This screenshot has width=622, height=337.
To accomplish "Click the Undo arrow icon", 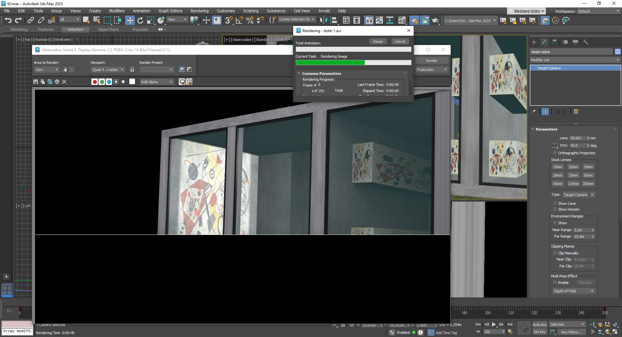I will (8, 20).
